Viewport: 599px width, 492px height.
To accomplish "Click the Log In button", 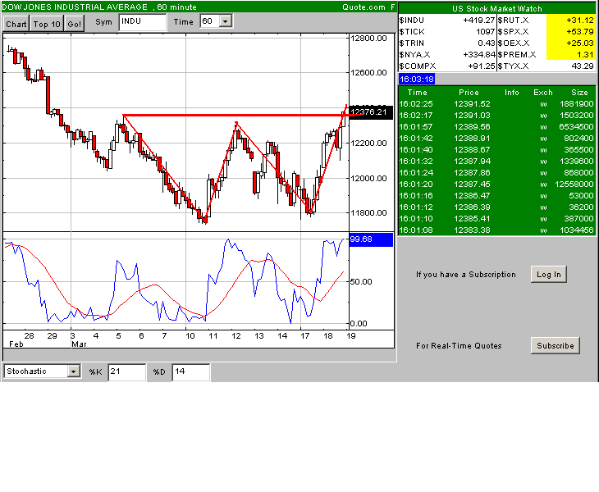I will (x=549, y=275).
